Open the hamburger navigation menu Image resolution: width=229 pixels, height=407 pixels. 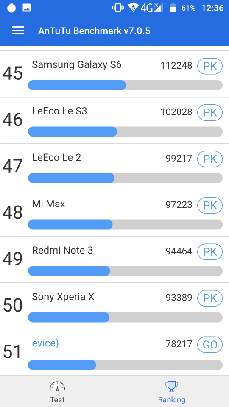[x=18, y=31]
